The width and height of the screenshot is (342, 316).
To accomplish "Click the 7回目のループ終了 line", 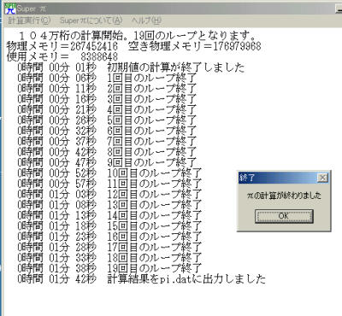I will (107, 141).
